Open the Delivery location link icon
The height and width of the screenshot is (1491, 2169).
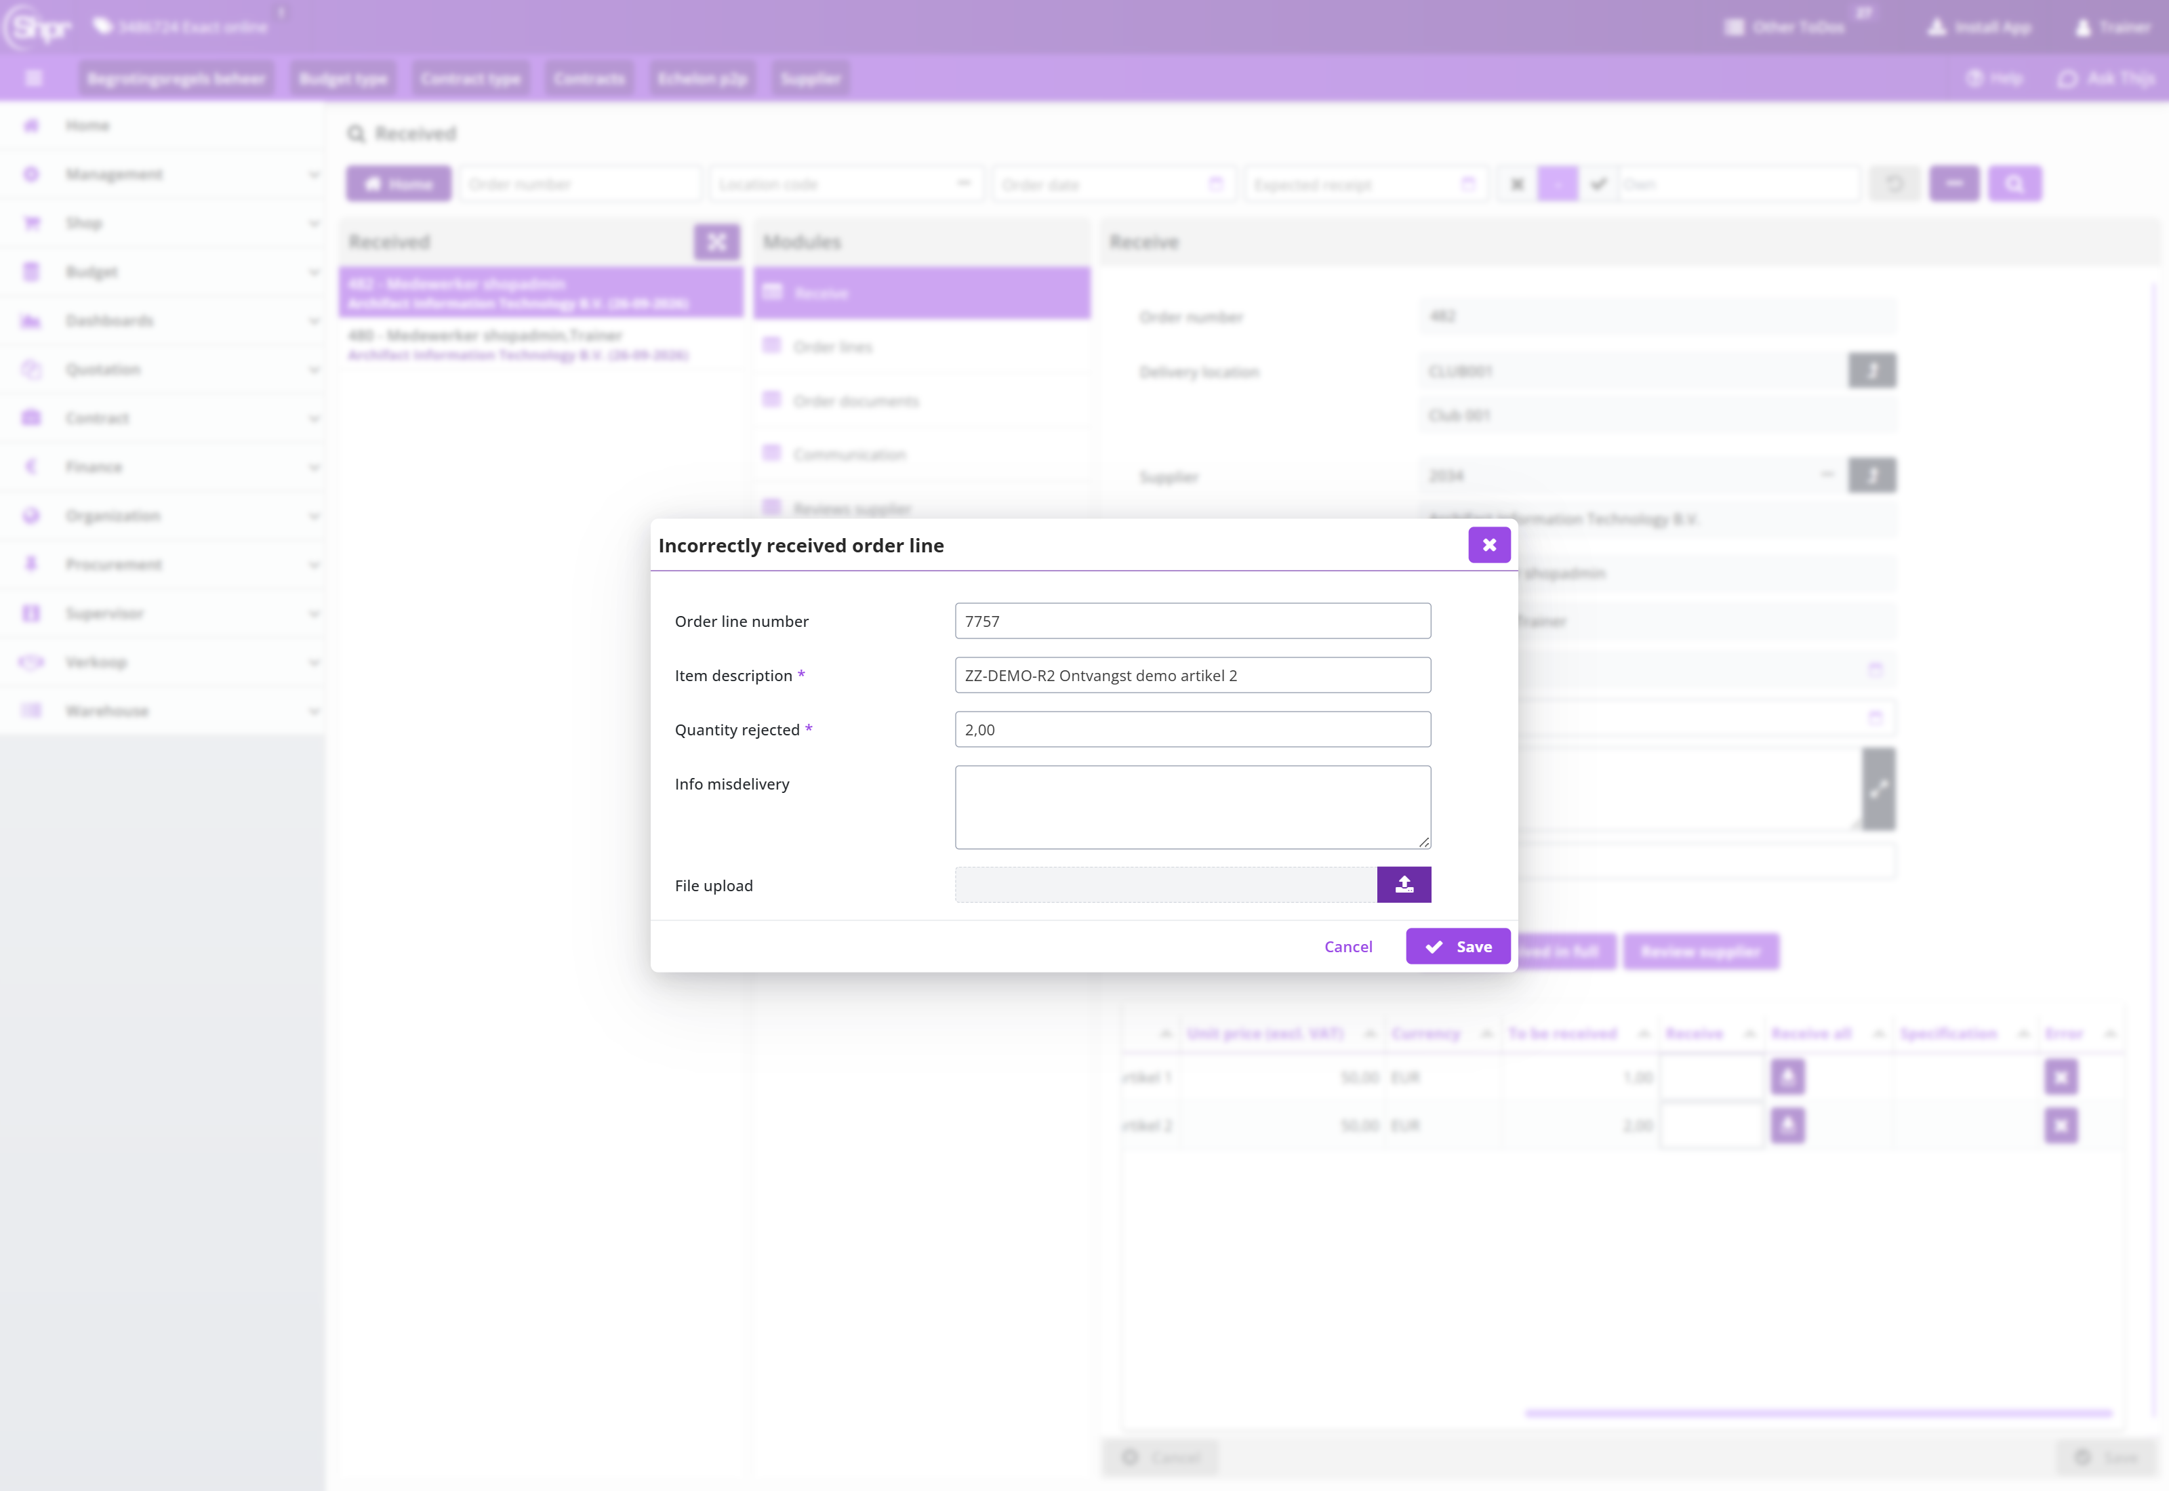click(1872, 371)
